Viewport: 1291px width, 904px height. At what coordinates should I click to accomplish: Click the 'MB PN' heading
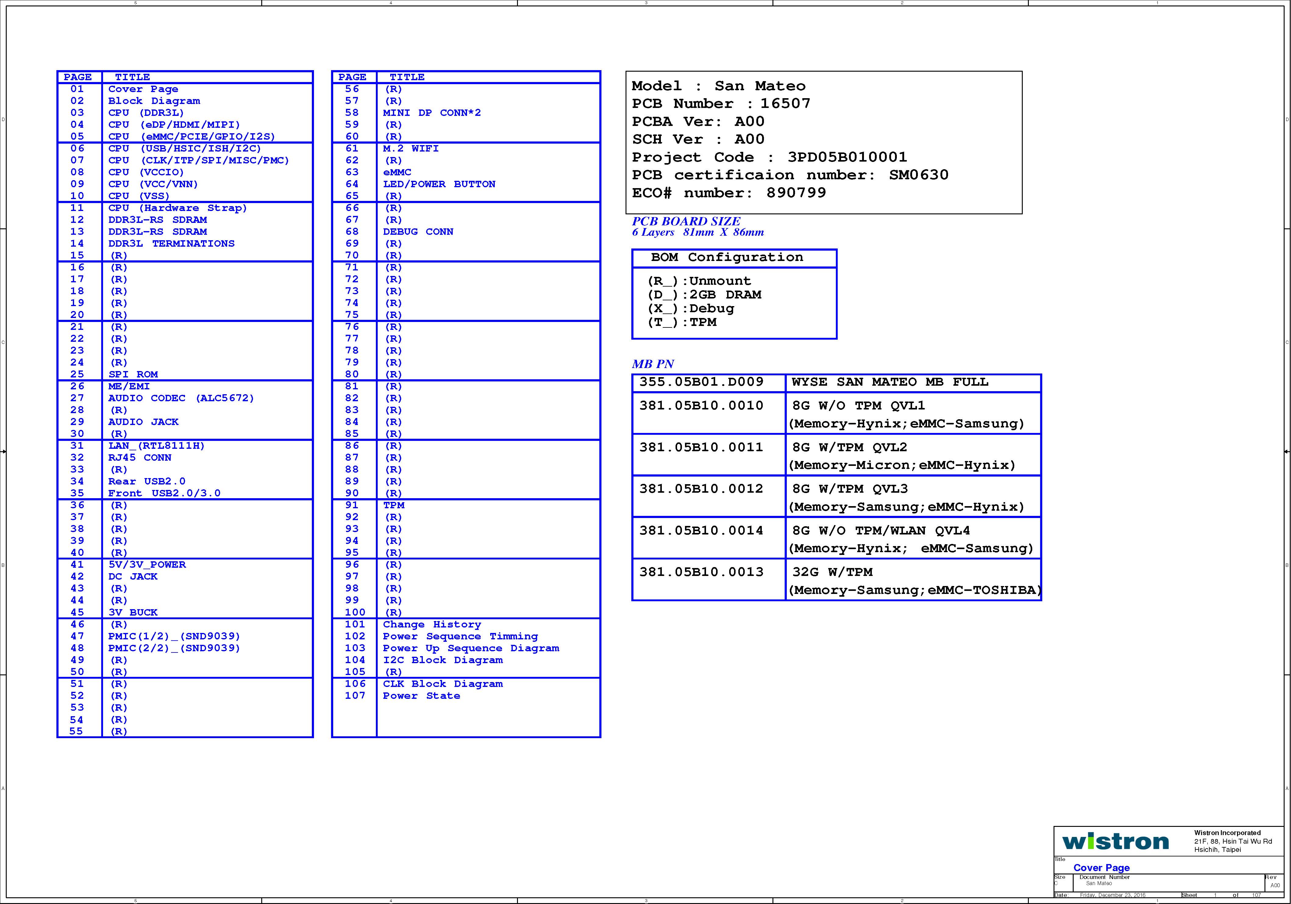653,364
